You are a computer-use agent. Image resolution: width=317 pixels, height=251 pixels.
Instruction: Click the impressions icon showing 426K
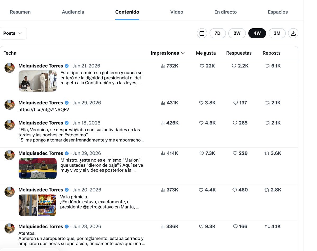(x=163, y=123)
